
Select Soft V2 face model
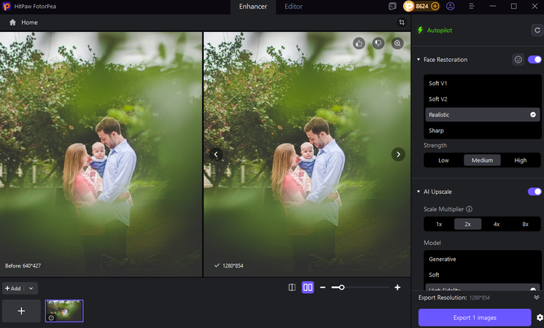coord(483,99)
